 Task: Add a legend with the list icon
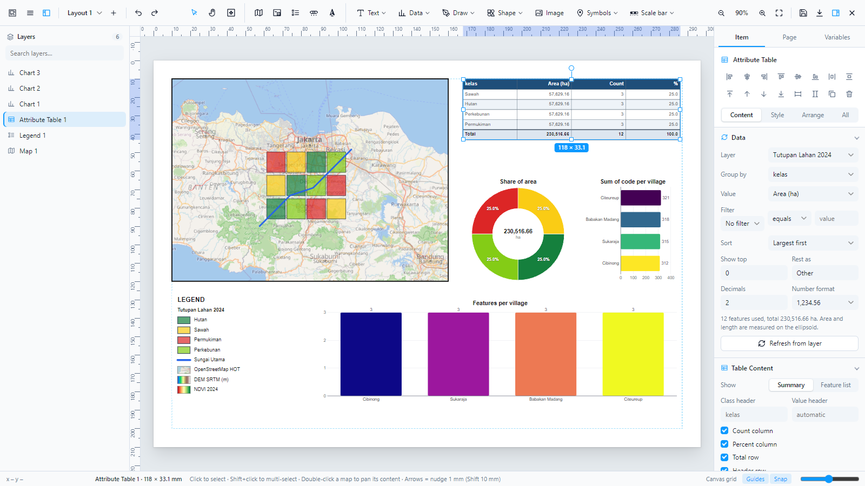tap(295, 13)
